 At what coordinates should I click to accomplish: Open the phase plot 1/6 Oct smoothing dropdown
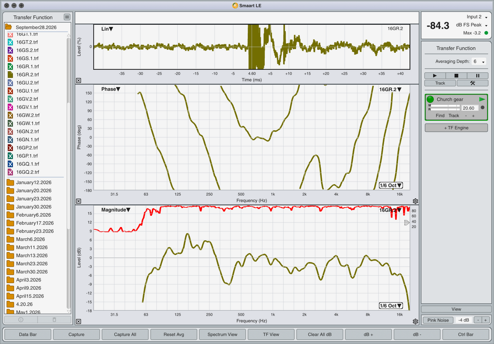tap(391, 185)
